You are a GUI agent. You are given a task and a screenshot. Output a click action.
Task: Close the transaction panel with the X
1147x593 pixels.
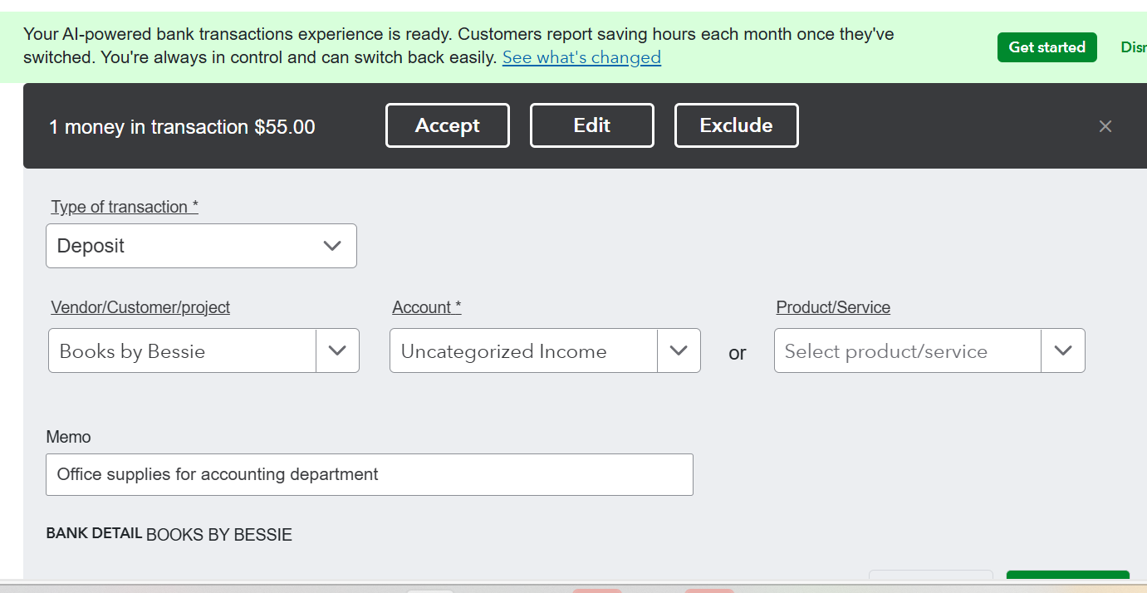(x=1105, y=126)
